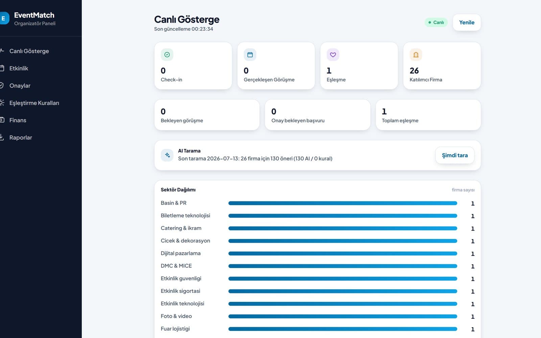
Task: Click the Bekleyen görüşme label
Action: 182,120
